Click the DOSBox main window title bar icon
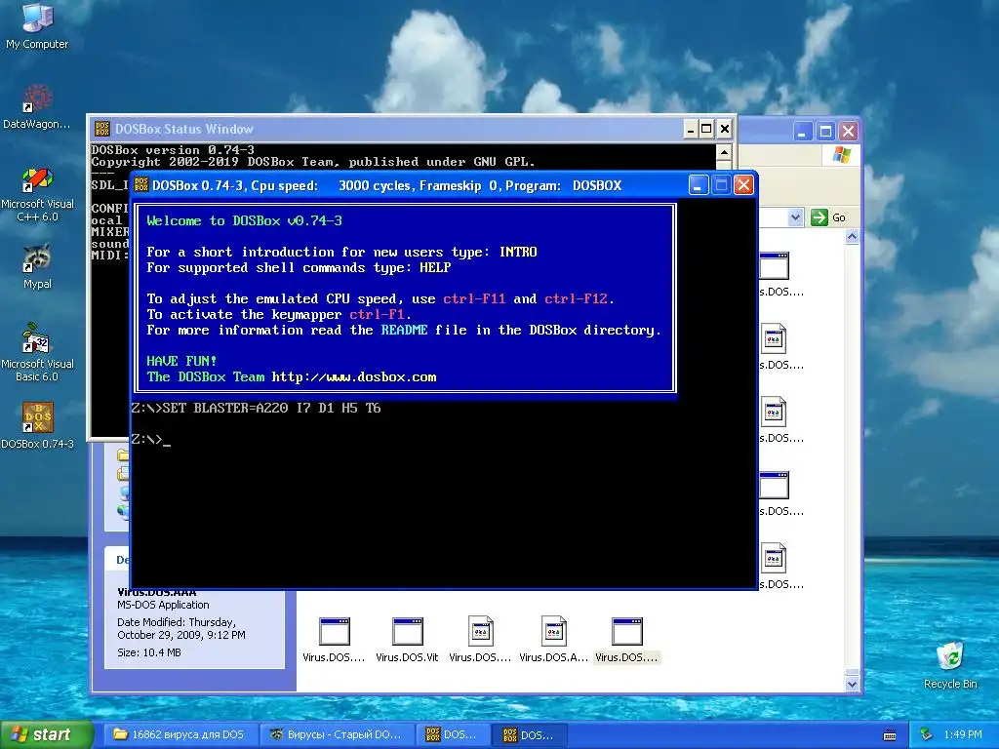 pos(141,185)
